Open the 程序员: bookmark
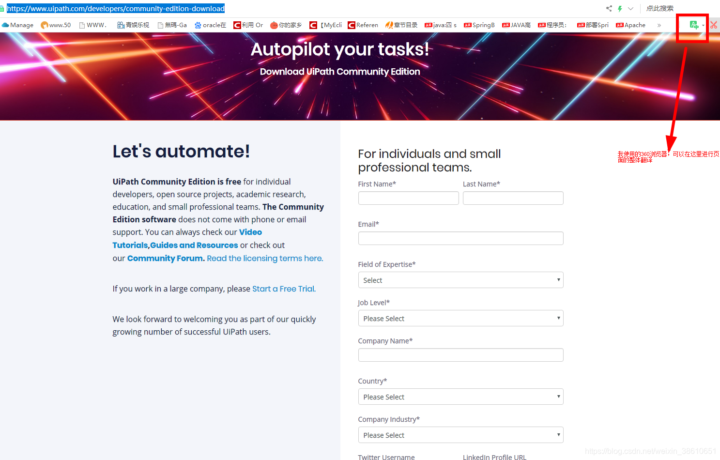 pyautogui.click(x=552, y=25)
